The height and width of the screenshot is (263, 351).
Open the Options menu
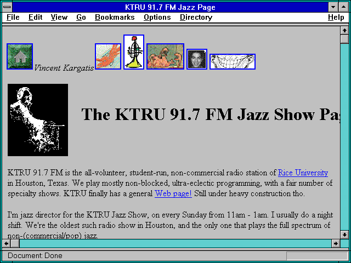pyautogui.click(x=157, y=18)
